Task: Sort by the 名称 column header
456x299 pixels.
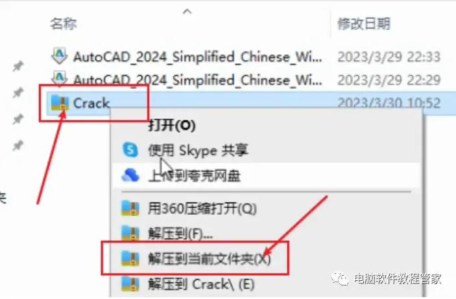Action: pyautogui.click(x=64, y=23)
